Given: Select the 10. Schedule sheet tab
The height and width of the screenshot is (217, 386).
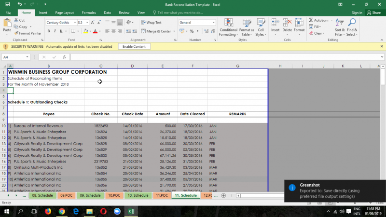Looking at the screenshot, I should click(138, 195).
